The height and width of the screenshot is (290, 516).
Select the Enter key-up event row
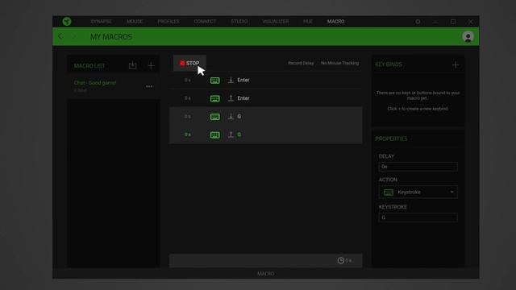tap(266, 98)
